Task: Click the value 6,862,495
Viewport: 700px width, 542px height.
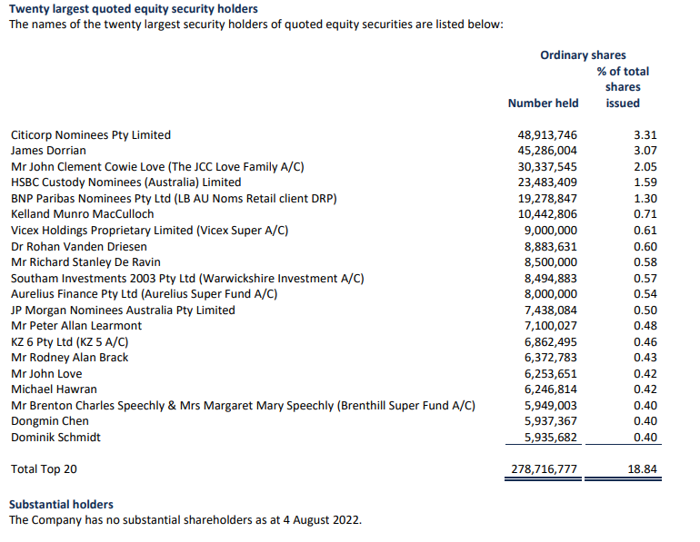Action: click(x=551, y=342)
